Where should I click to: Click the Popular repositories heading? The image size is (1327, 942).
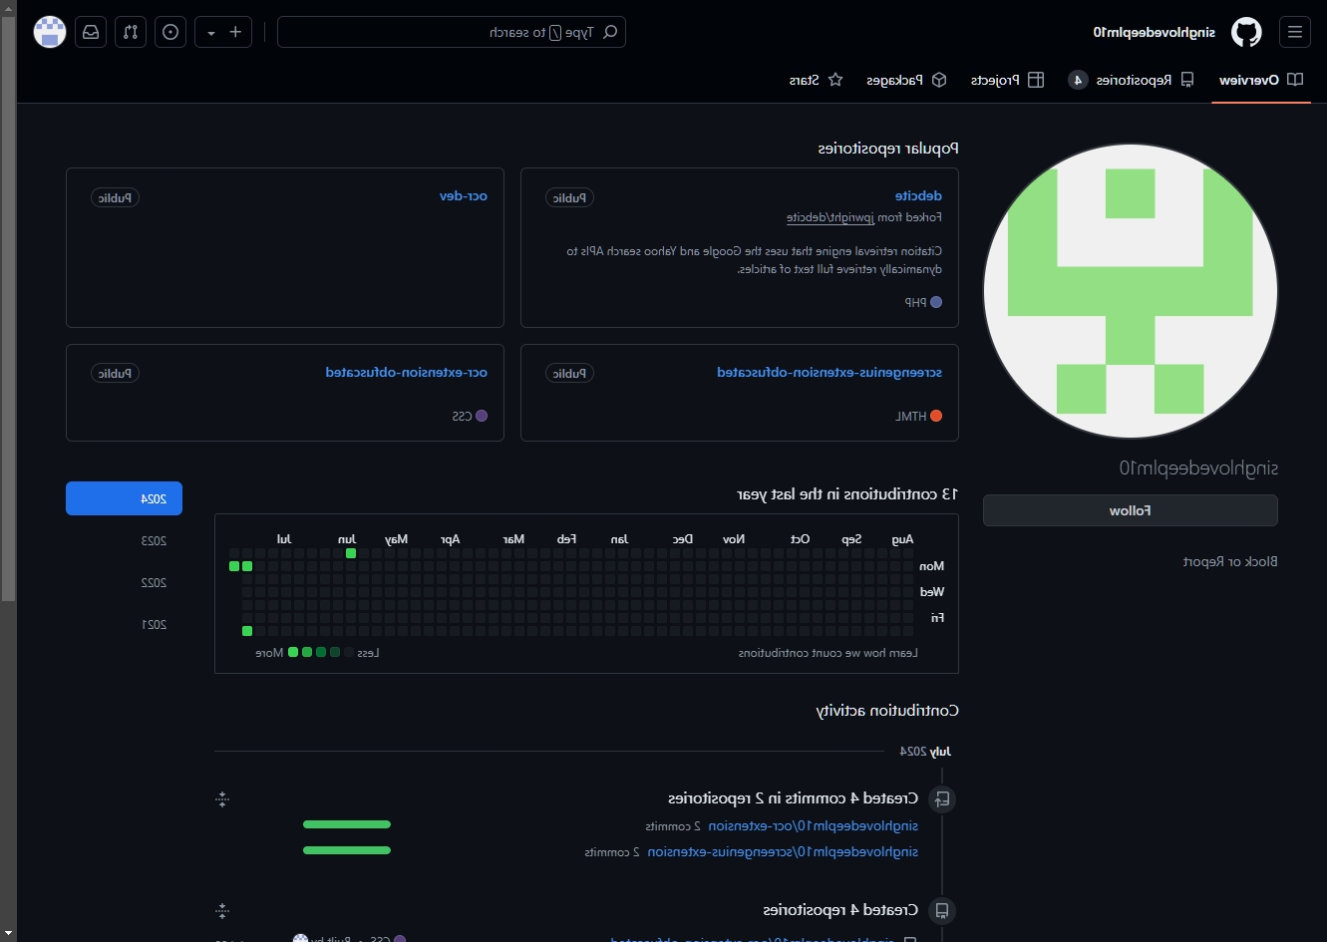click(888, 149)
